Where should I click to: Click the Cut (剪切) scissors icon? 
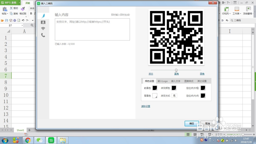pyautogui.click(x=11, y=8)
